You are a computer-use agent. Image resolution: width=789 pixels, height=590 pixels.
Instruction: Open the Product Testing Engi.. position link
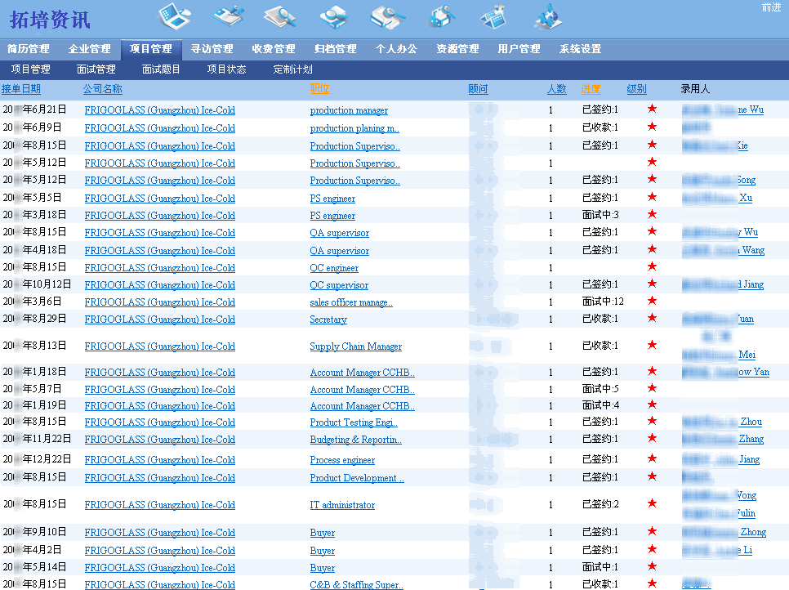[x=354, y=422]
